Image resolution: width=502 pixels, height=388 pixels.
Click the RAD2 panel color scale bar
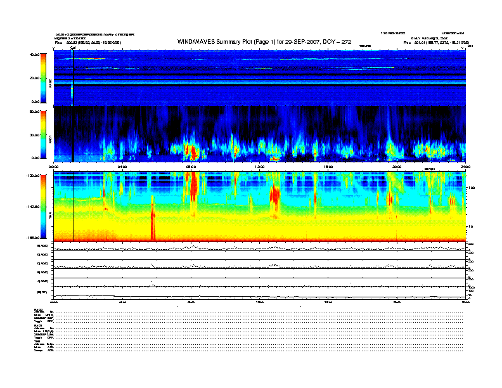point(43,78)
